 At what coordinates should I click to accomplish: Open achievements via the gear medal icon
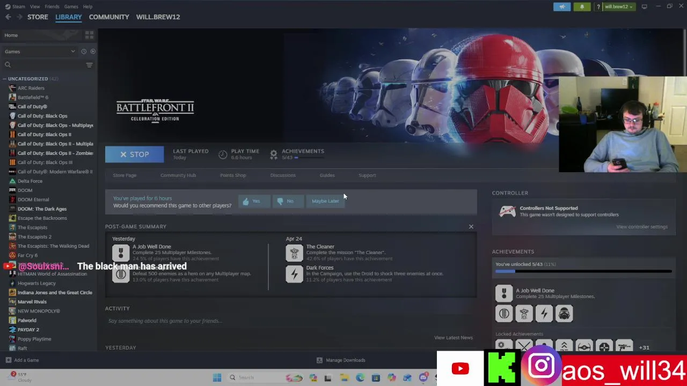274,154
